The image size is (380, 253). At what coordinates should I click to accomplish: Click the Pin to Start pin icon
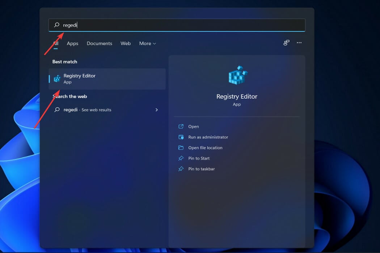tap(181, 158)
